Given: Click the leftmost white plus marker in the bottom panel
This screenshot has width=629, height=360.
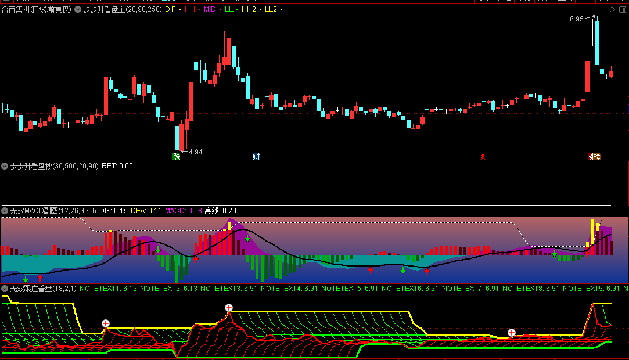Looking at the screenshot, I should pos(106,323).
